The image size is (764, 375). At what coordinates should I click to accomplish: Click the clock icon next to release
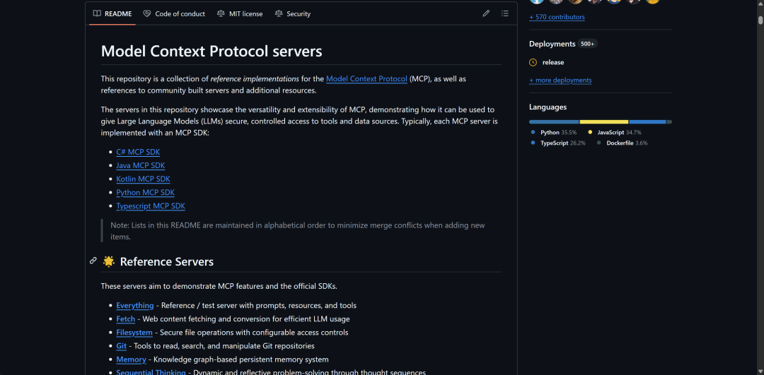click(x=533, y=62)
